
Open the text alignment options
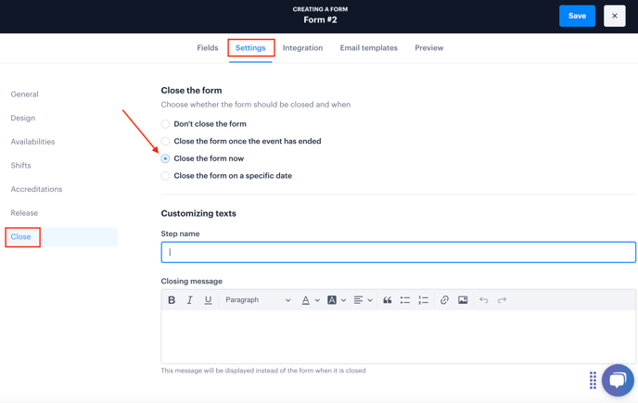358,300
